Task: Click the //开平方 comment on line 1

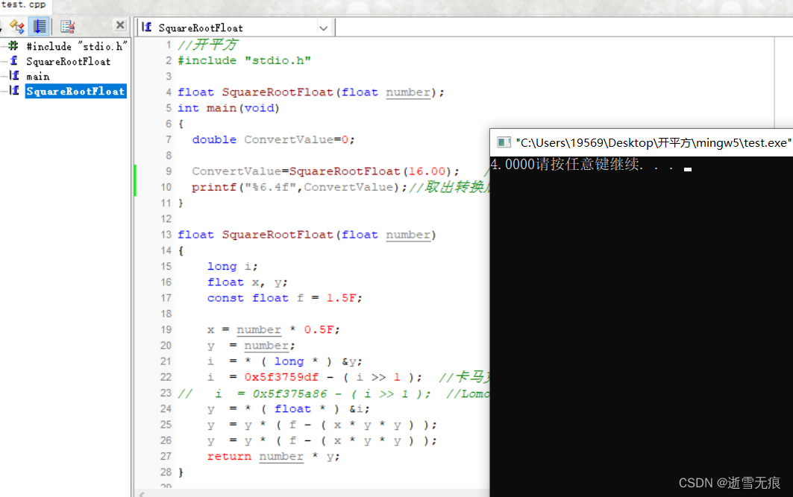Action: (207, 45)
